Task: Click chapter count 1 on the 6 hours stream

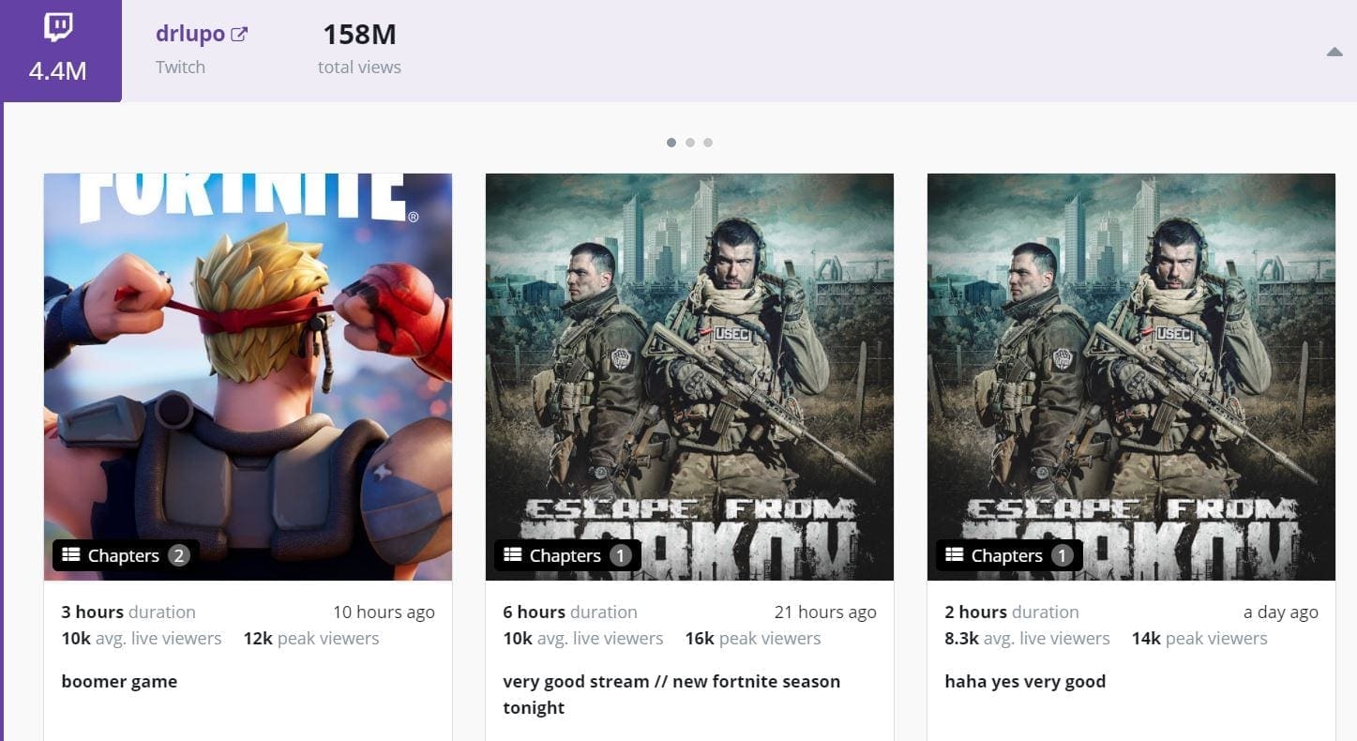Action: (620, 556)
